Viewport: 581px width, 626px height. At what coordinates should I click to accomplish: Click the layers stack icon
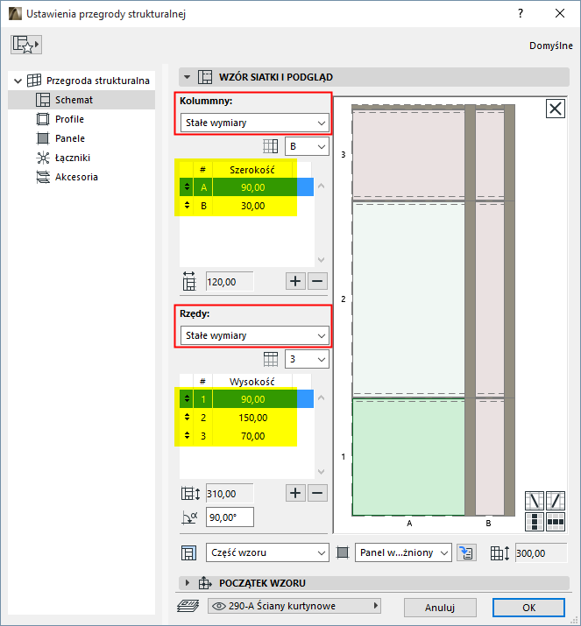(188, 606)
